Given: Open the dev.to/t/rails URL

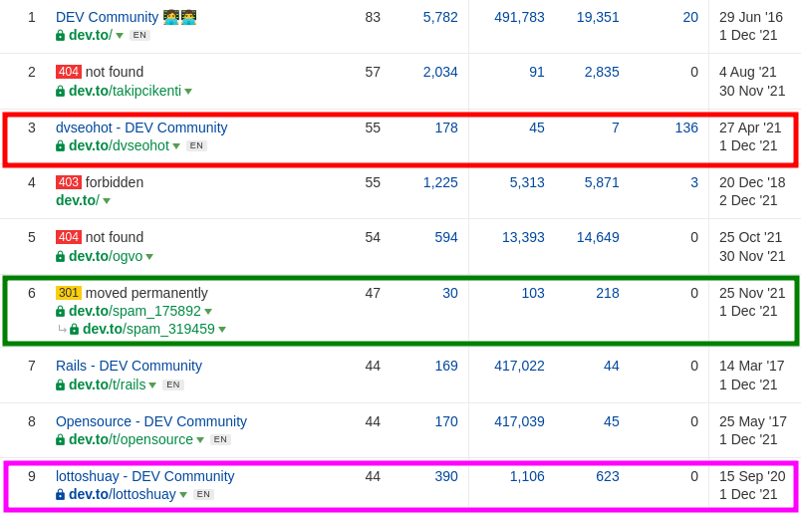Looking at the screenshot, I should (x=108, y=385).
